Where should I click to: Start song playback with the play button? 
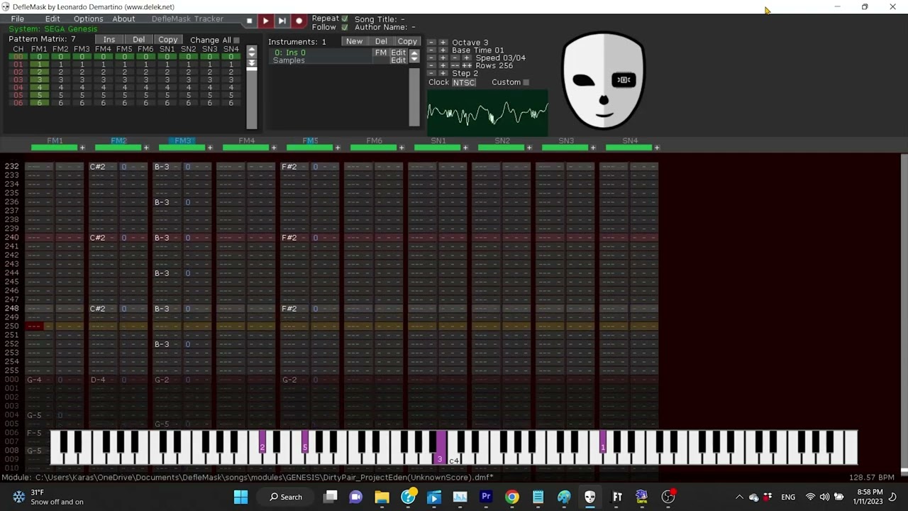point(265,21)
